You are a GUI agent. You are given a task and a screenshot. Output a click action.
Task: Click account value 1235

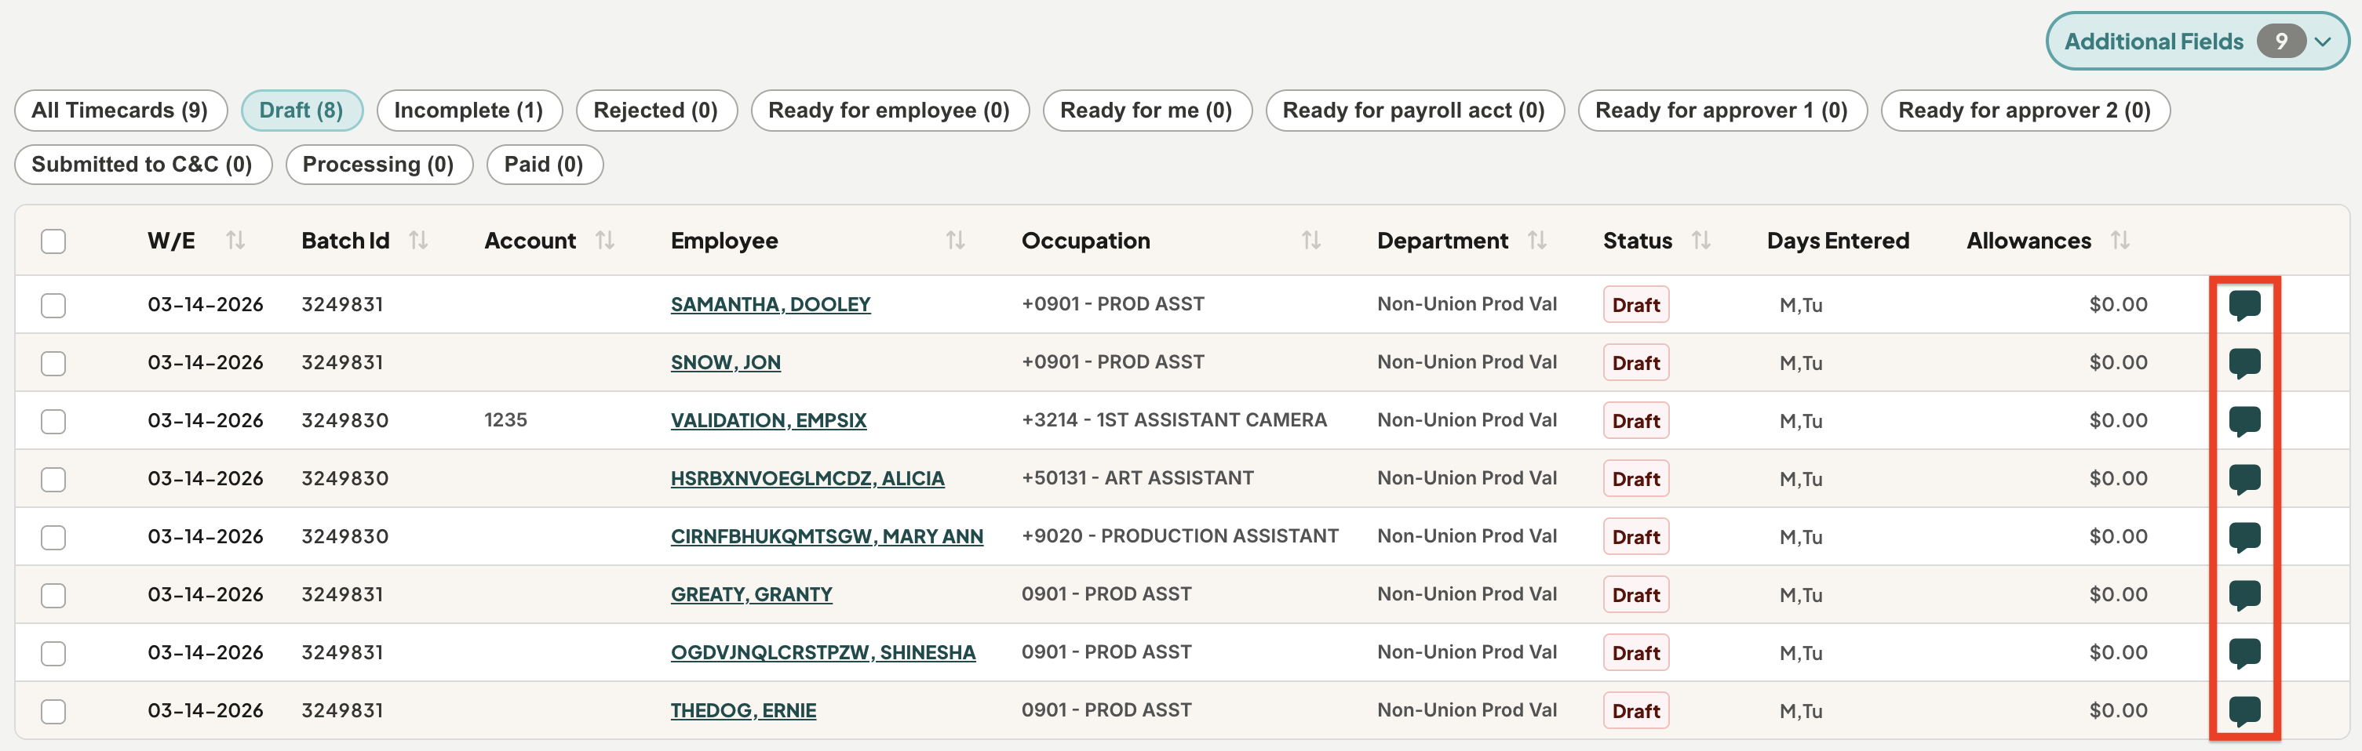click(505, 420)
